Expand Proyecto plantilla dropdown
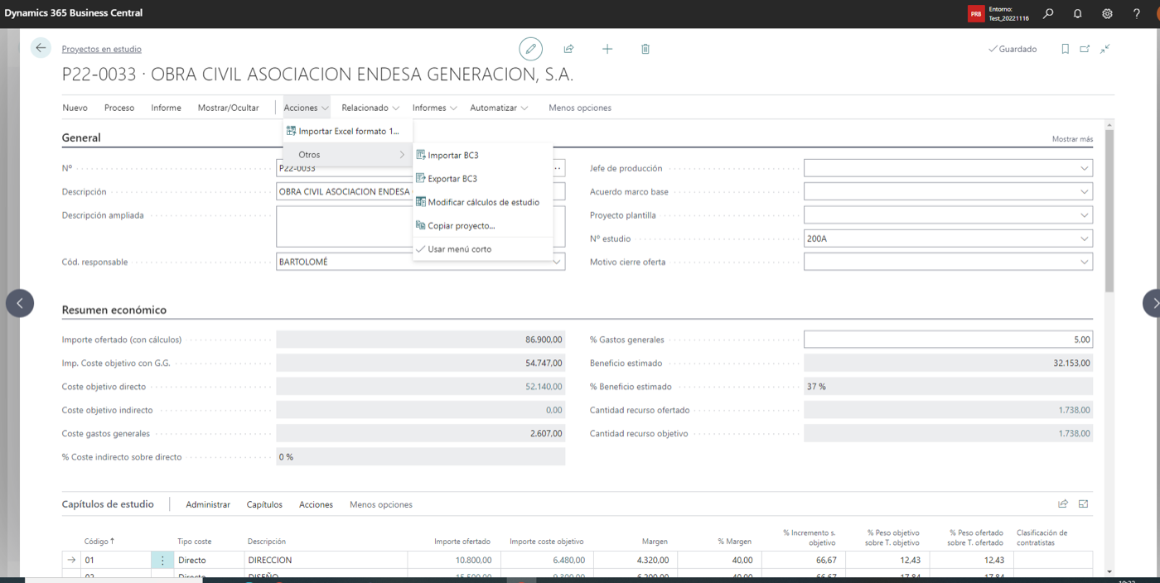 coord(1085,215)
